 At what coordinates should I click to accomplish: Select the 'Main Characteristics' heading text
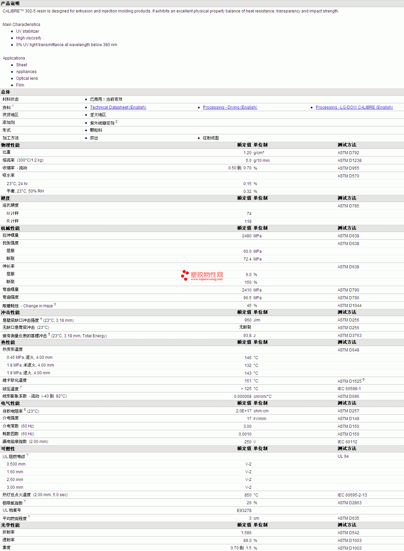pos(22,25)
